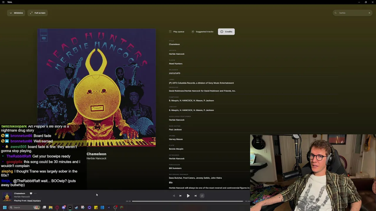Skip to next track
The height and width of the screenshot is (211, 376).
pyautogui.click(x=196, y=196)
